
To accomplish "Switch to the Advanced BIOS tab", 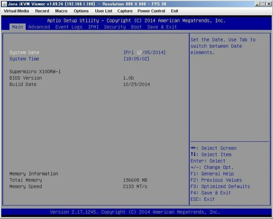I will click(x=39, y=27).
